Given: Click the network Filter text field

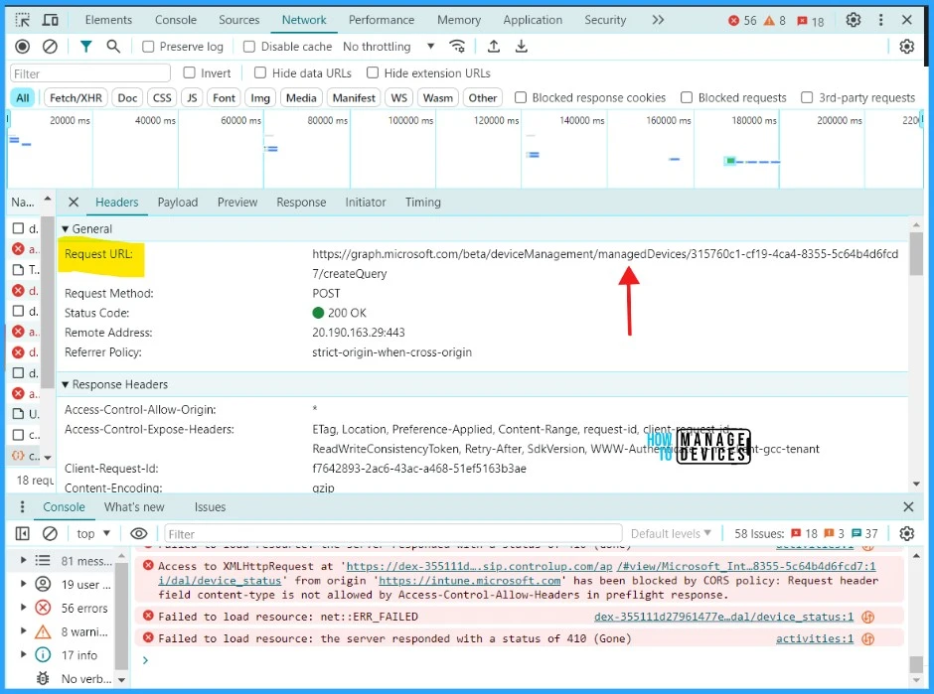Looking at the screenshot, I should (90, 73).
